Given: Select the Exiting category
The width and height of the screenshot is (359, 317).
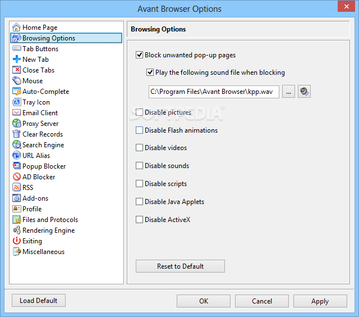Looking at the screenshot, I should [x=32, y=241].
